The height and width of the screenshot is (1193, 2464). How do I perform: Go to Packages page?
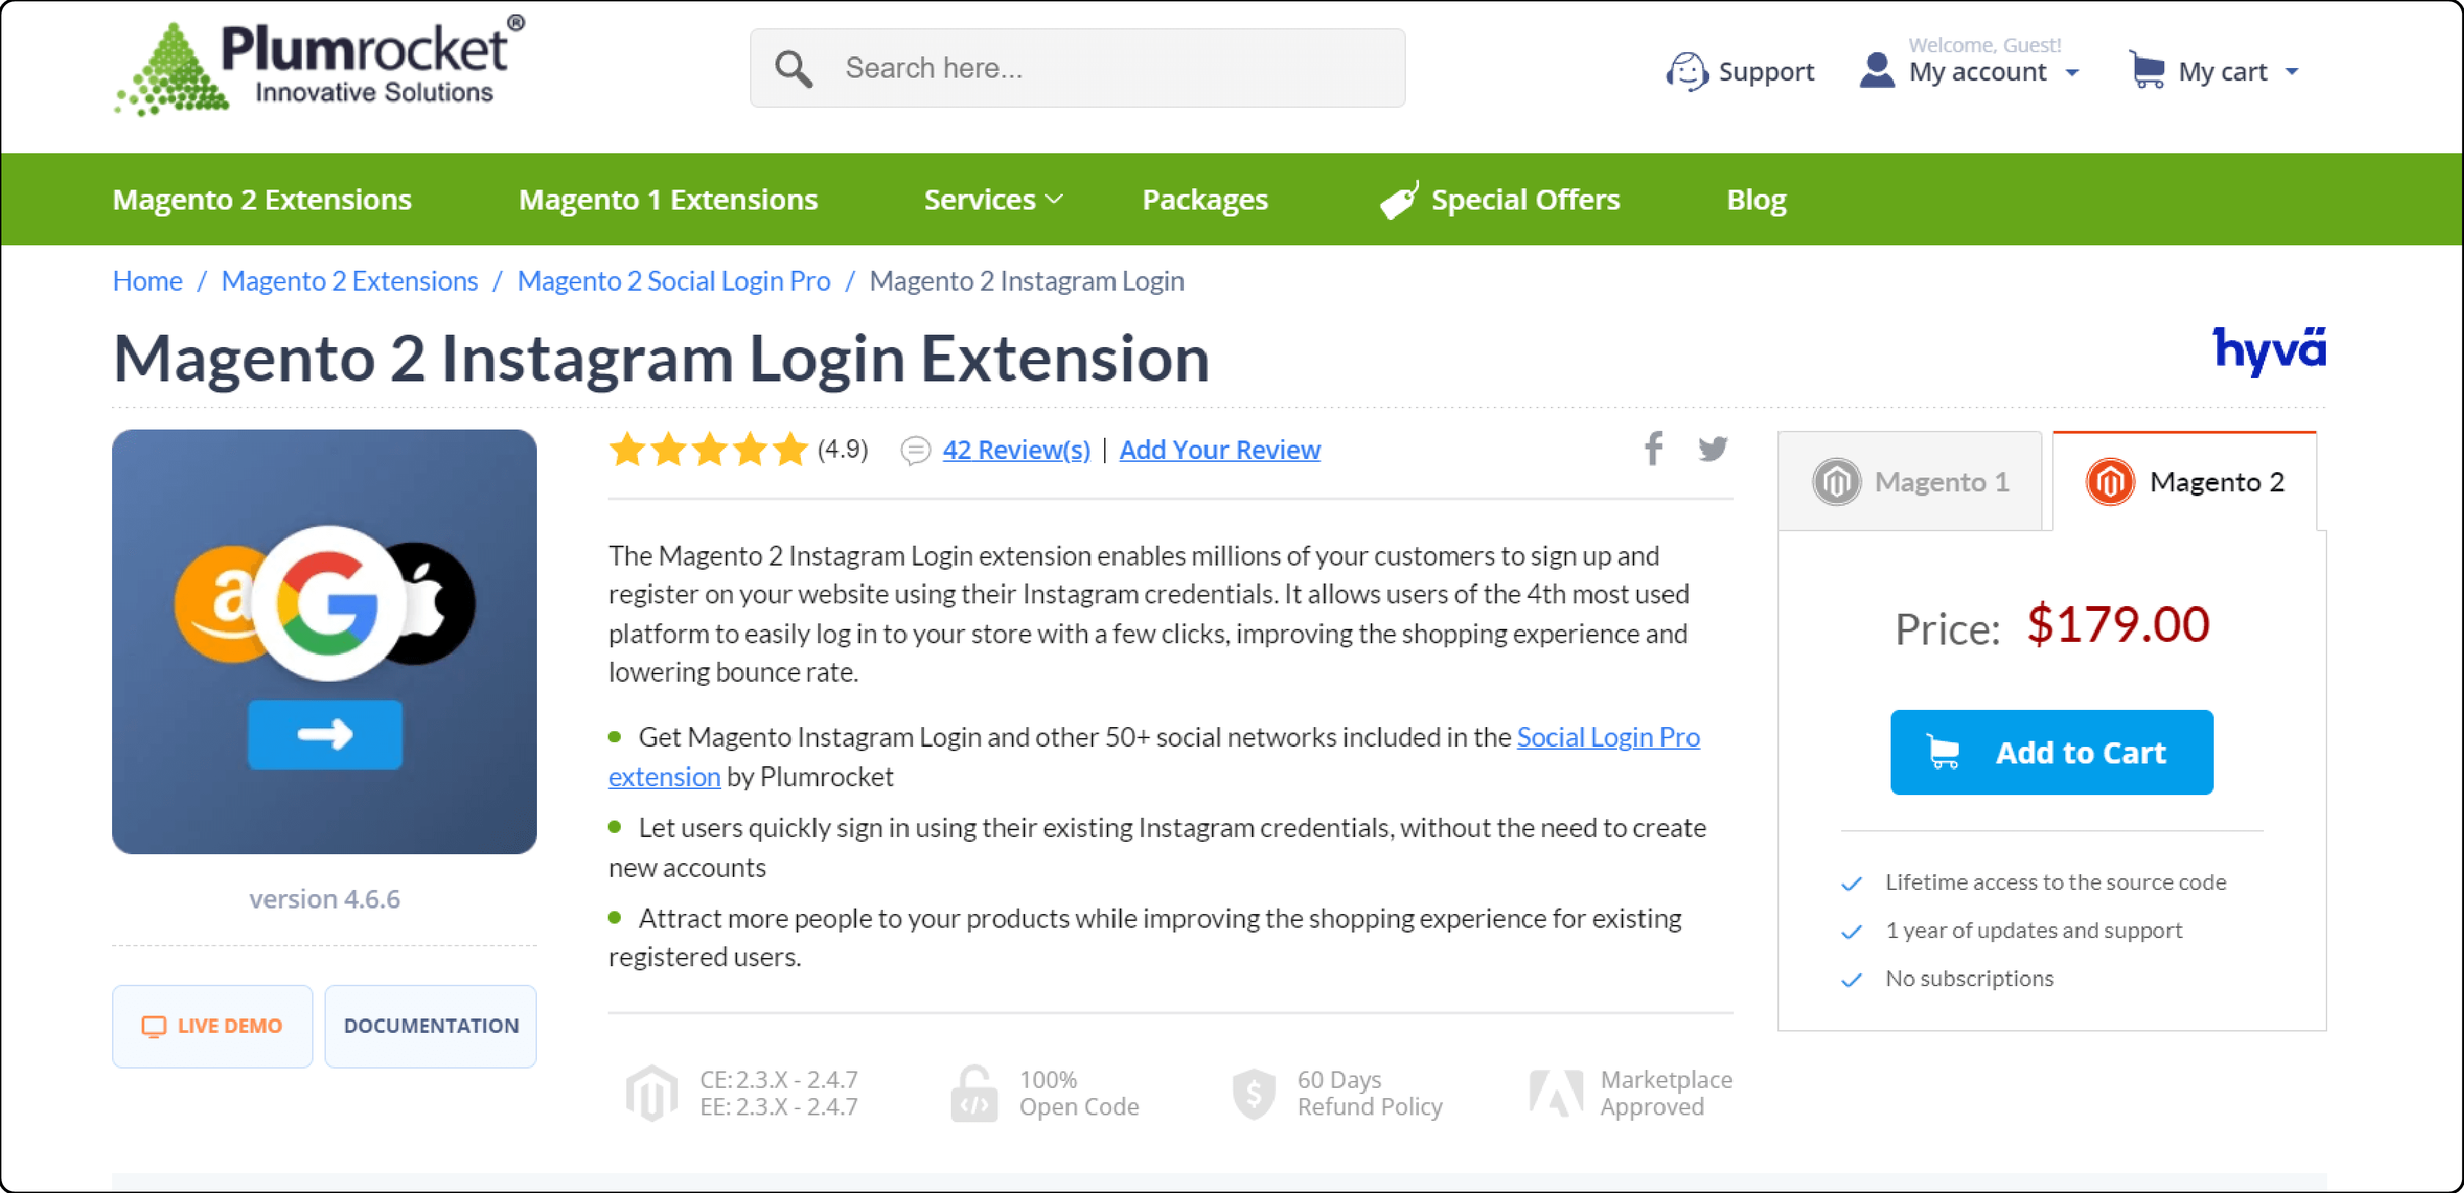[1204, 199]
